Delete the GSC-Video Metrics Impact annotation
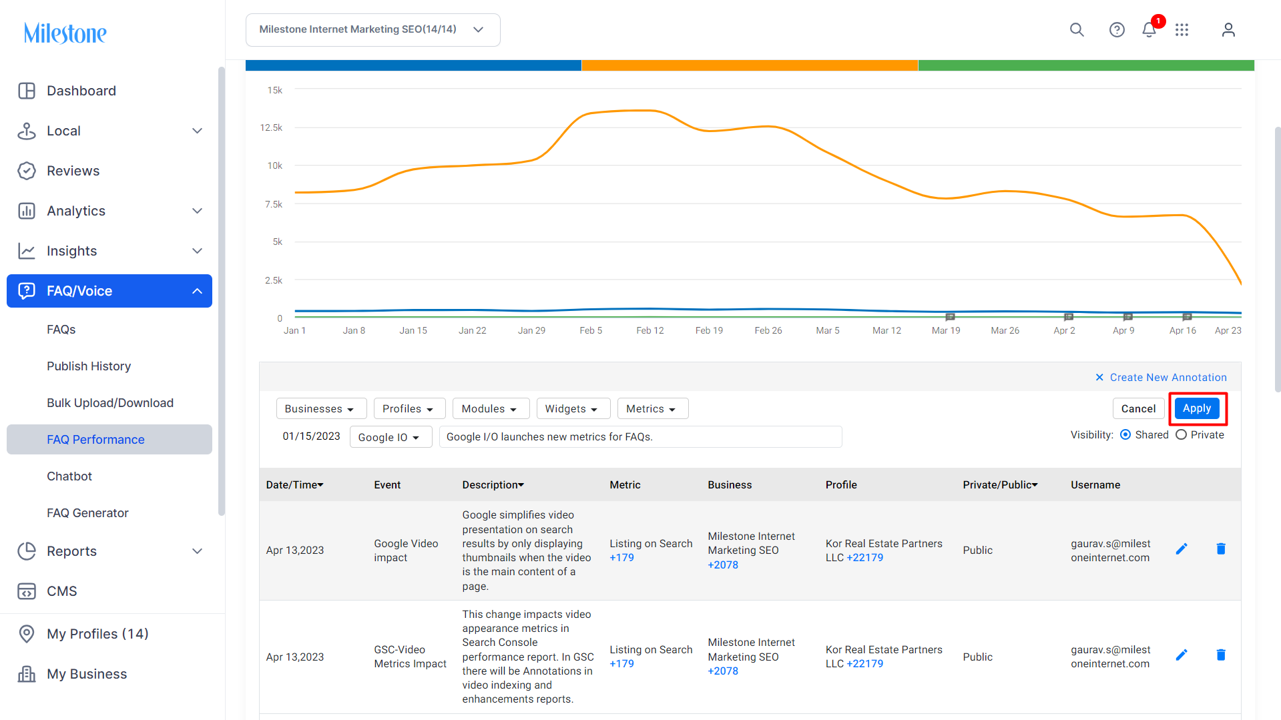Screen dimensions: 1281x720 pos(1221,655)
